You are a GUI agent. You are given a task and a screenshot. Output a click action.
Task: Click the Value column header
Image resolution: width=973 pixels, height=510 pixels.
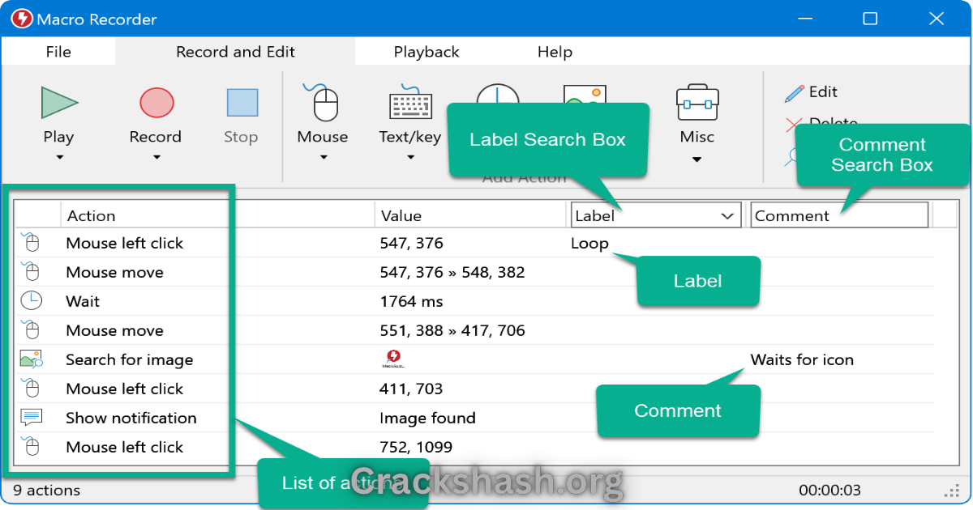click(x=401, y=215)
